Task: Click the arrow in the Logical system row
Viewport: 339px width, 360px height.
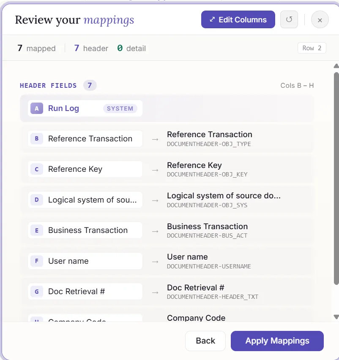Action: pyautogui.click(x=155, y=200)
